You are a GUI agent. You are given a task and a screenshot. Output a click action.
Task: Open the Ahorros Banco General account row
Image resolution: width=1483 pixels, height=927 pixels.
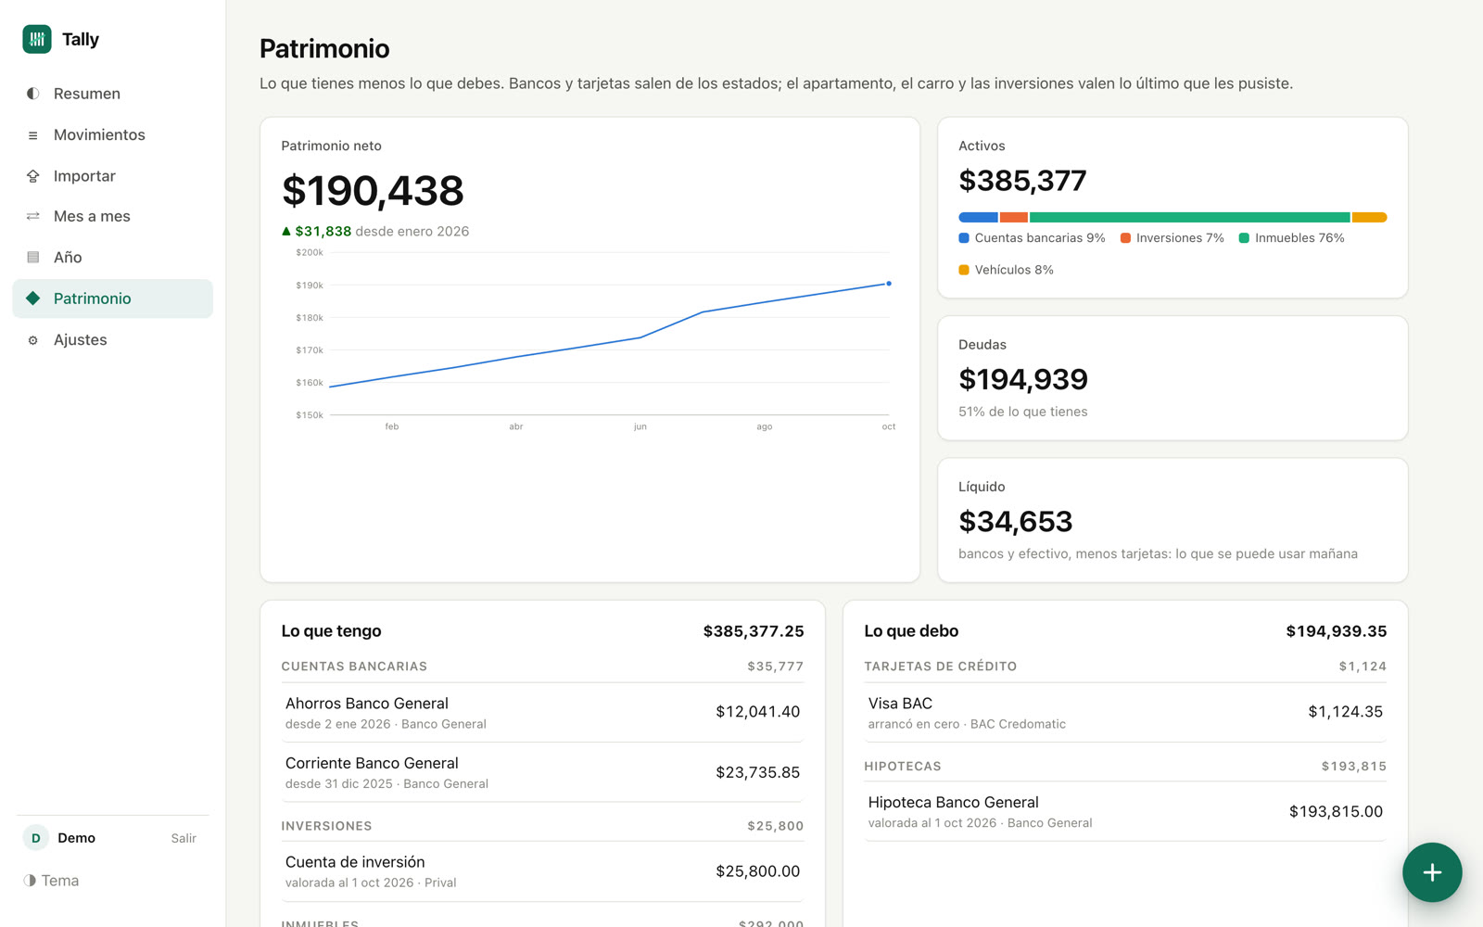point(542,713)
